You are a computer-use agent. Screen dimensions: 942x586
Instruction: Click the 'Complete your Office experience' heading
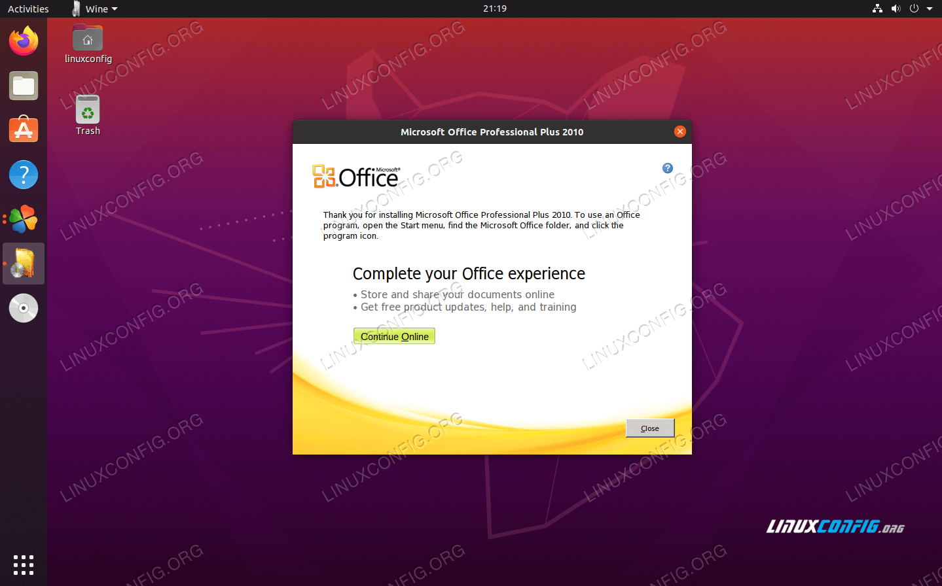[x=469, y=273]
